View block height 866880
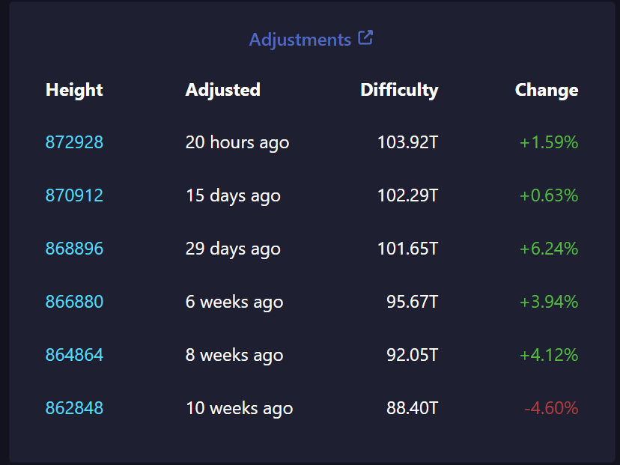 74,302
